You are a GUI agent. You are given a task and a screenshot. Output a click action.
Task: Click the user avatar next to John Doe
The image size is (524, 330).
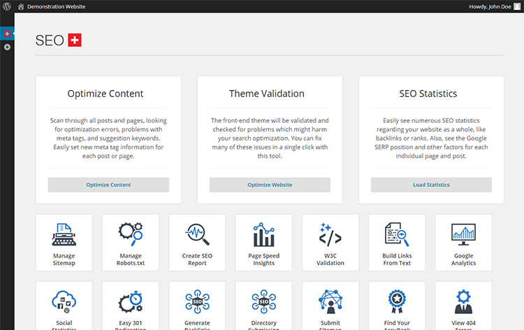point(517,7)
